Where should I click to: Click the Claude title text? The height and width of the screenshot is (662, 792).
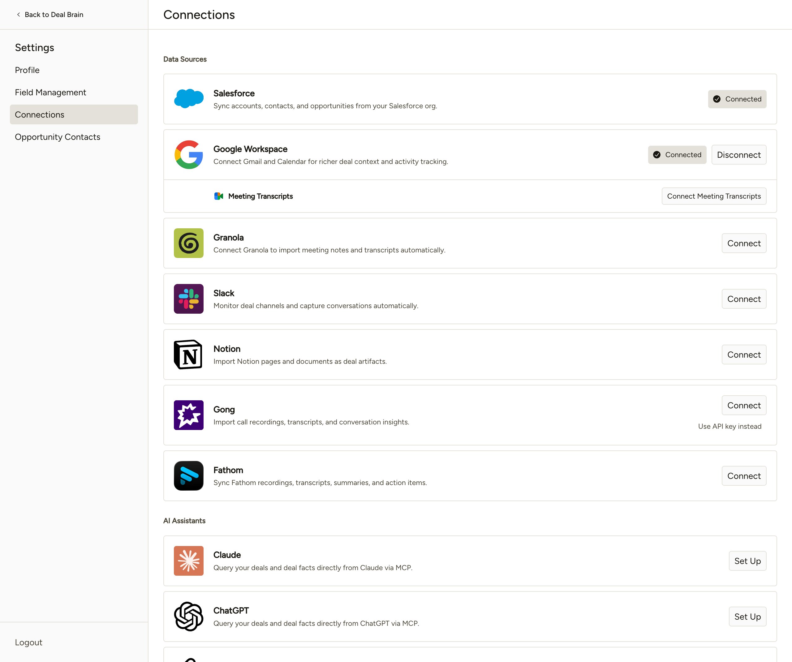coord(227,555)
